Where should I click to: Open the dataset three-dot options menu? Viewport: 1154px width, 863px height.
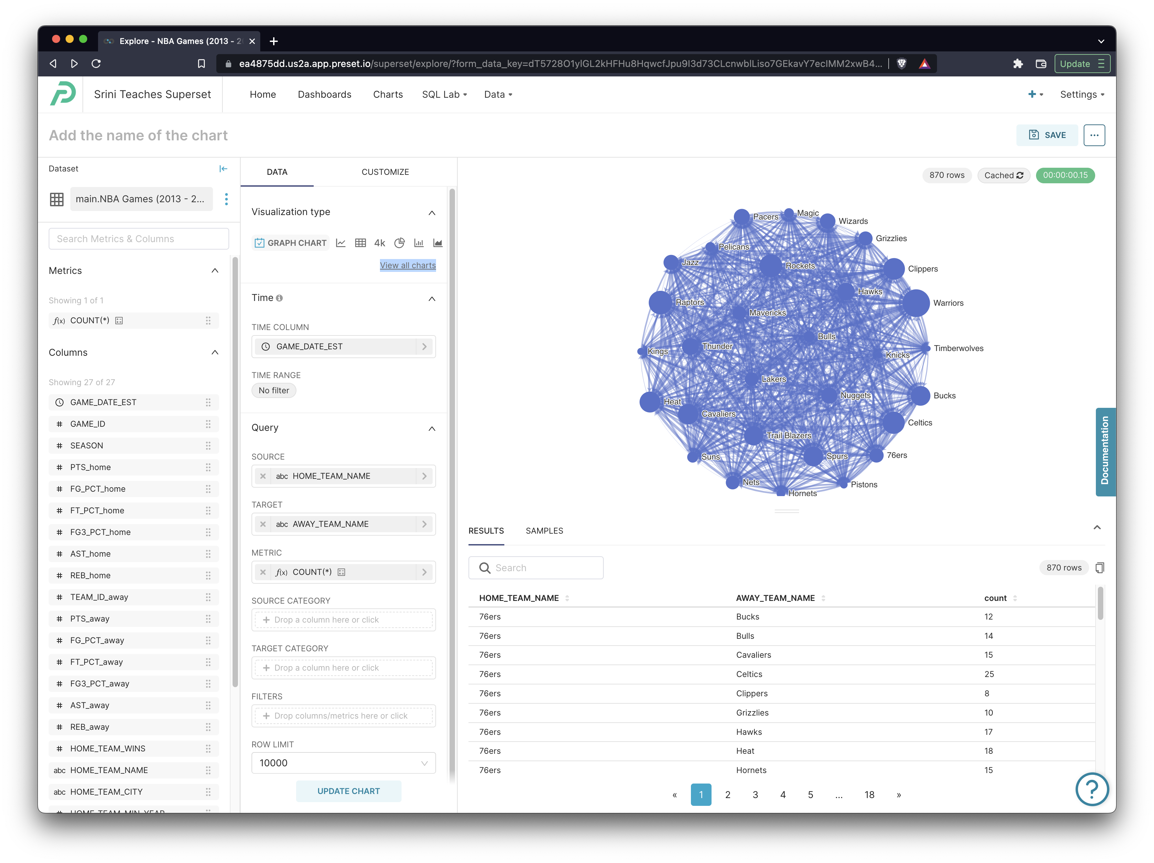coord(226,199)
